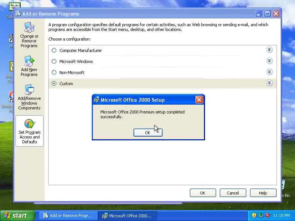Close the Microsoft Office 2000 Setup dialog

coord(199,100)
